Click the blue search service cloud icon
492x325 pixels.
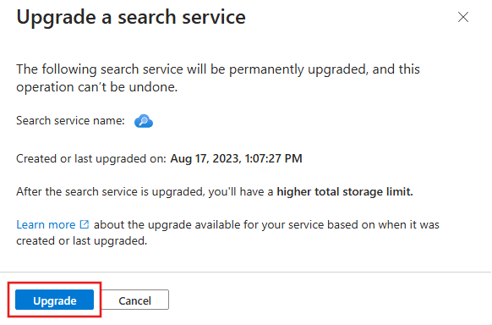[x=144, y=121]
